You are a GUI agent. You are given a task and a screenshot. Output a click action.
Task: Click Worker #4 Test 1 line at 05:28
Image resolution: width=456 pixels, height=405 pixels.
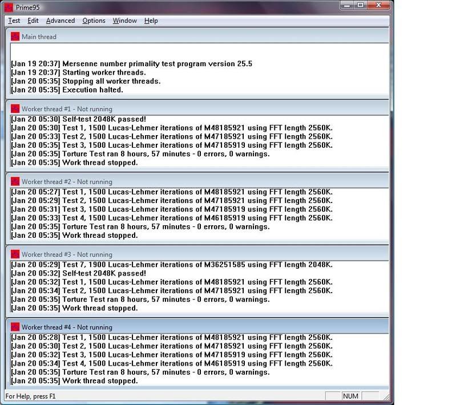[x=172, y=337]
